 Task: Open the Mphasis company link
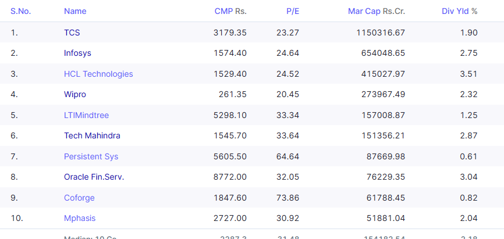click(x=80, y=218)
